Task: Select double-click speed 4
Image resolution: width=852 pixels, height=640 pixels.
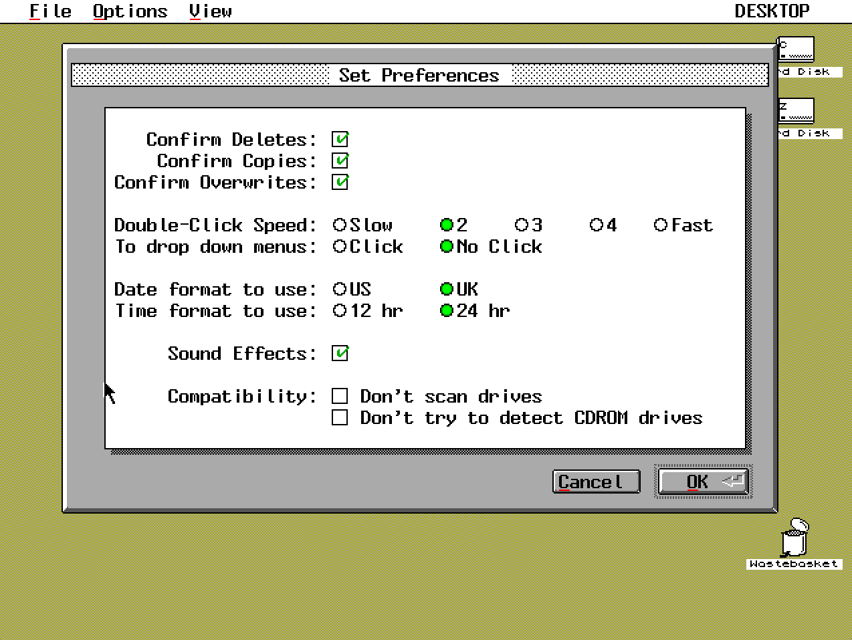Action: pos(603,225)
